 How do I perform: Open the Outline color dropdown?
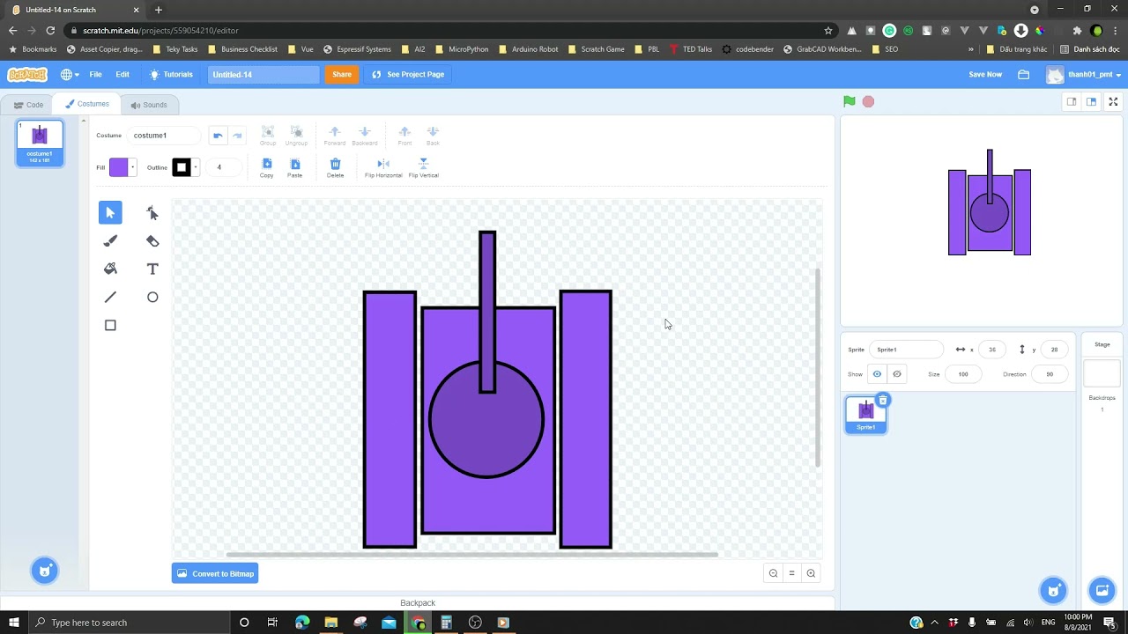coord(195,167)
